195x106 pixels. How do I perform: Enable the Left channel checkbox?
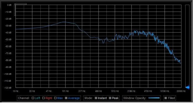click(x=33, y=98)
